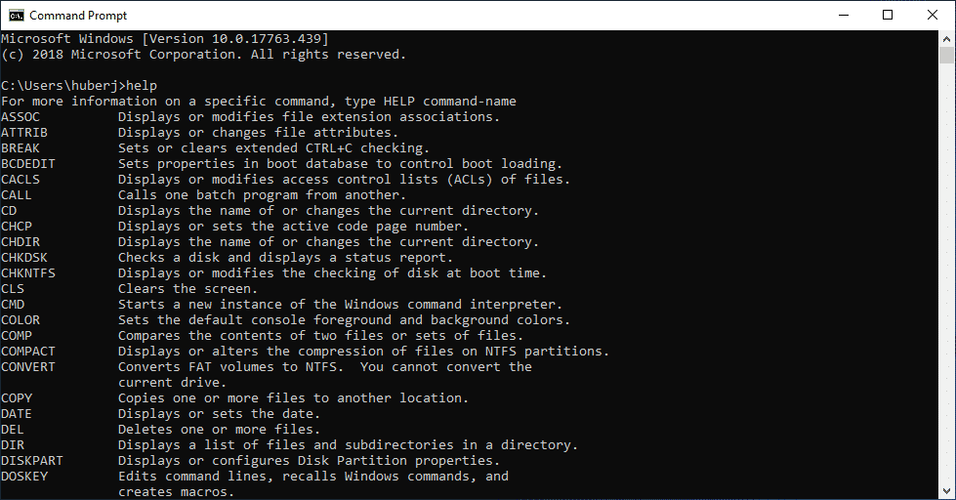The width and height of the screenshot is (956, 500).
Task: Click the BCDEDIT command entry
Action: click(x=281, y=163)
